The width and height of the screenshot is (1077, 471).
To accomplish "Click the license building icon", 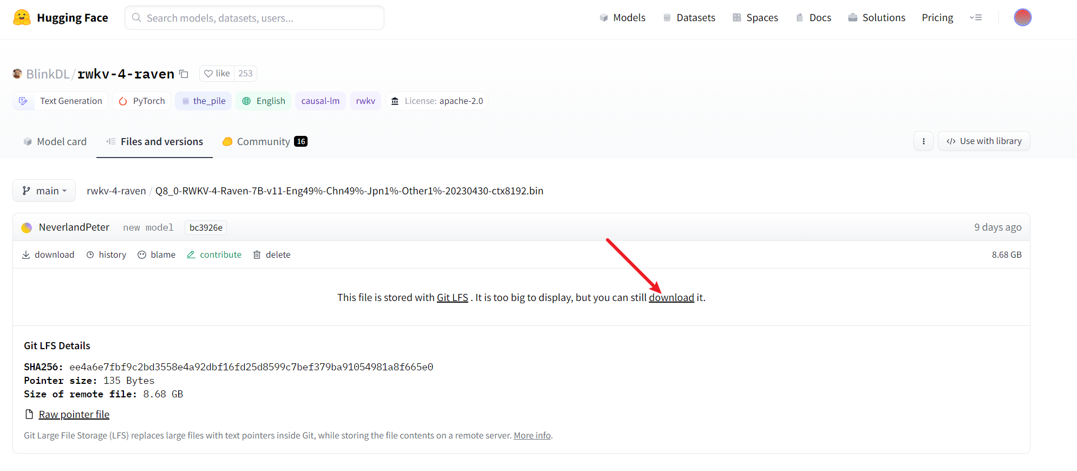I will pos(395,101).
